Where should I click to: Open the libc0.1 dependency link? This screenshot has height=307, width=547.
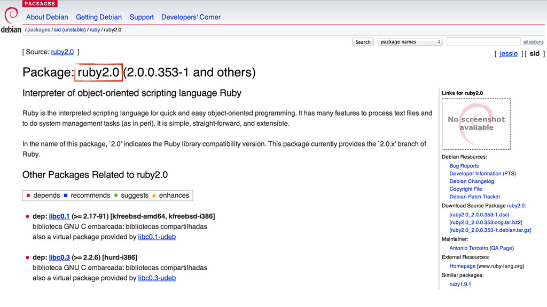point(59,216)
